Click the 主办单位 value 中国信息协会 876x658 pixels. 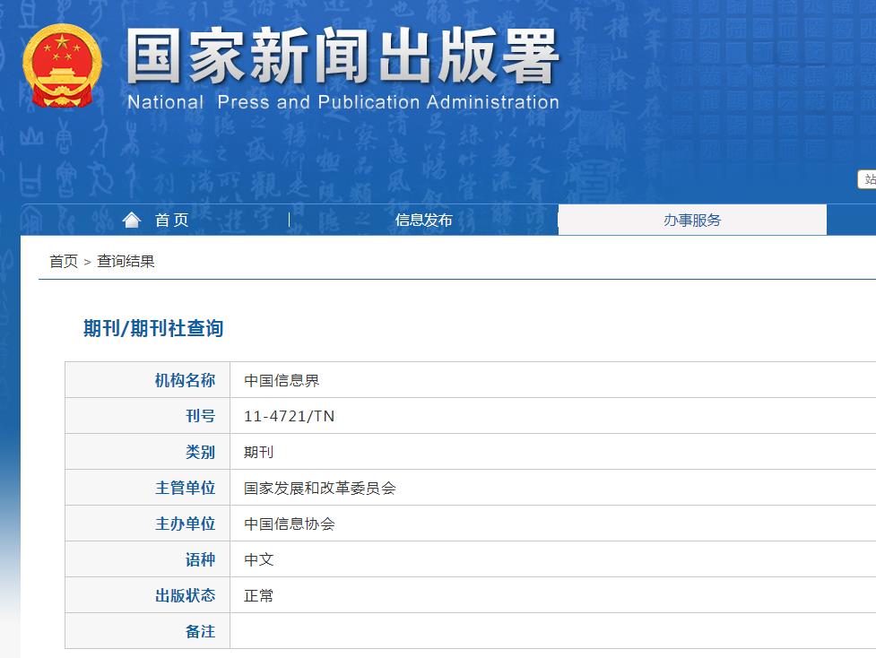(287, 523)
